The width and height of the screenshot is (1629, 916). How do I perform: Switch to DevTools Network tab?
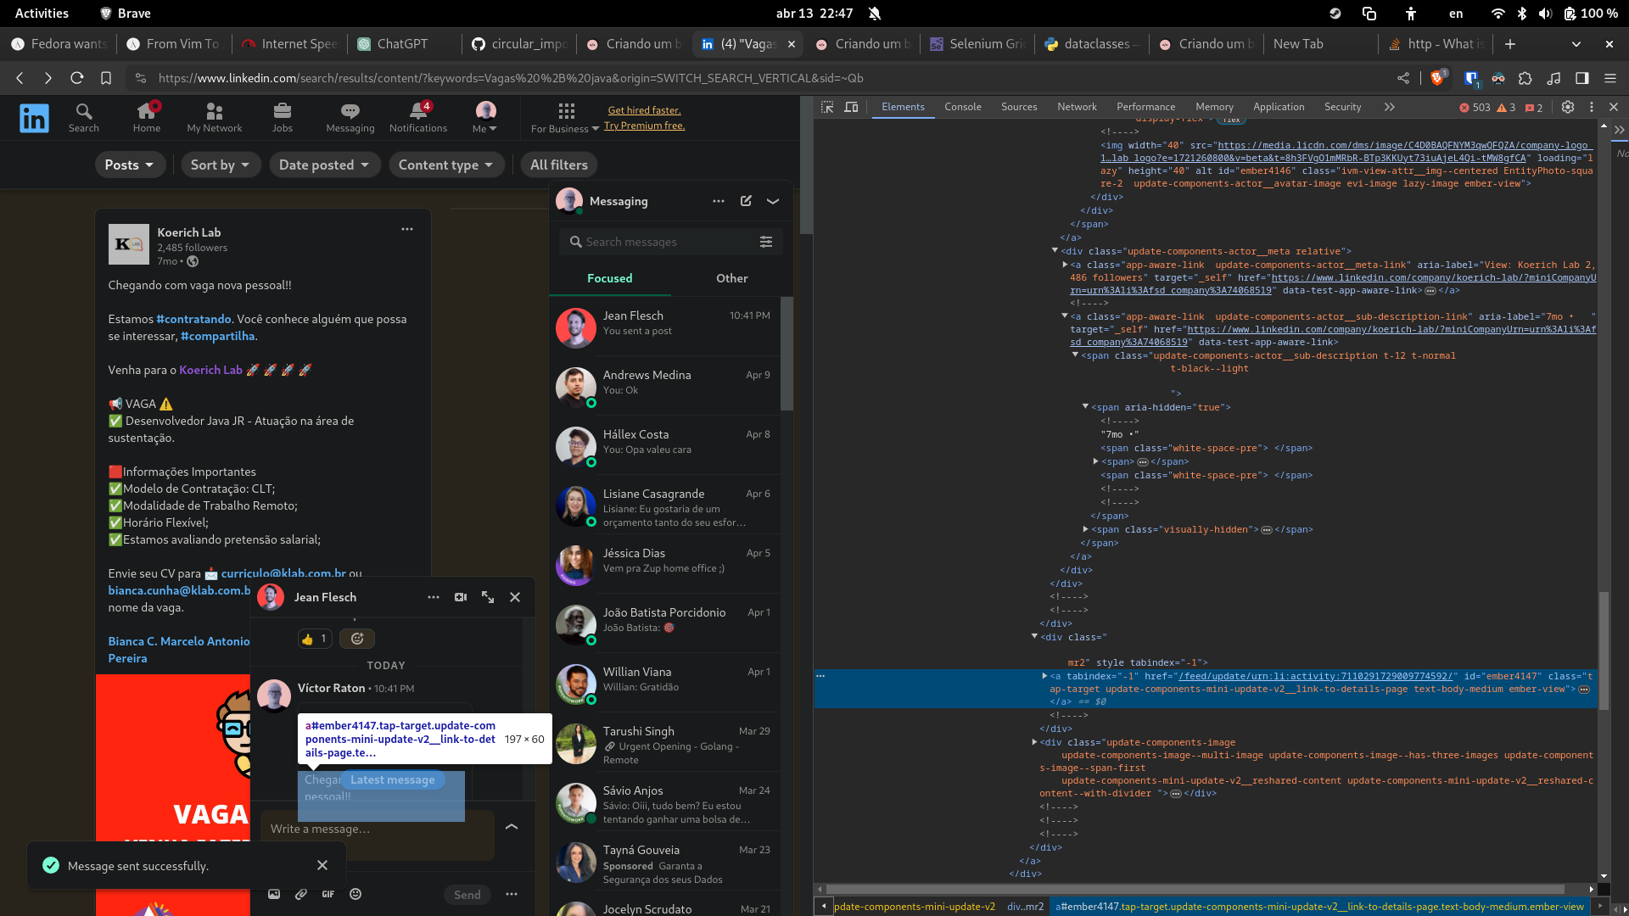1077,107
